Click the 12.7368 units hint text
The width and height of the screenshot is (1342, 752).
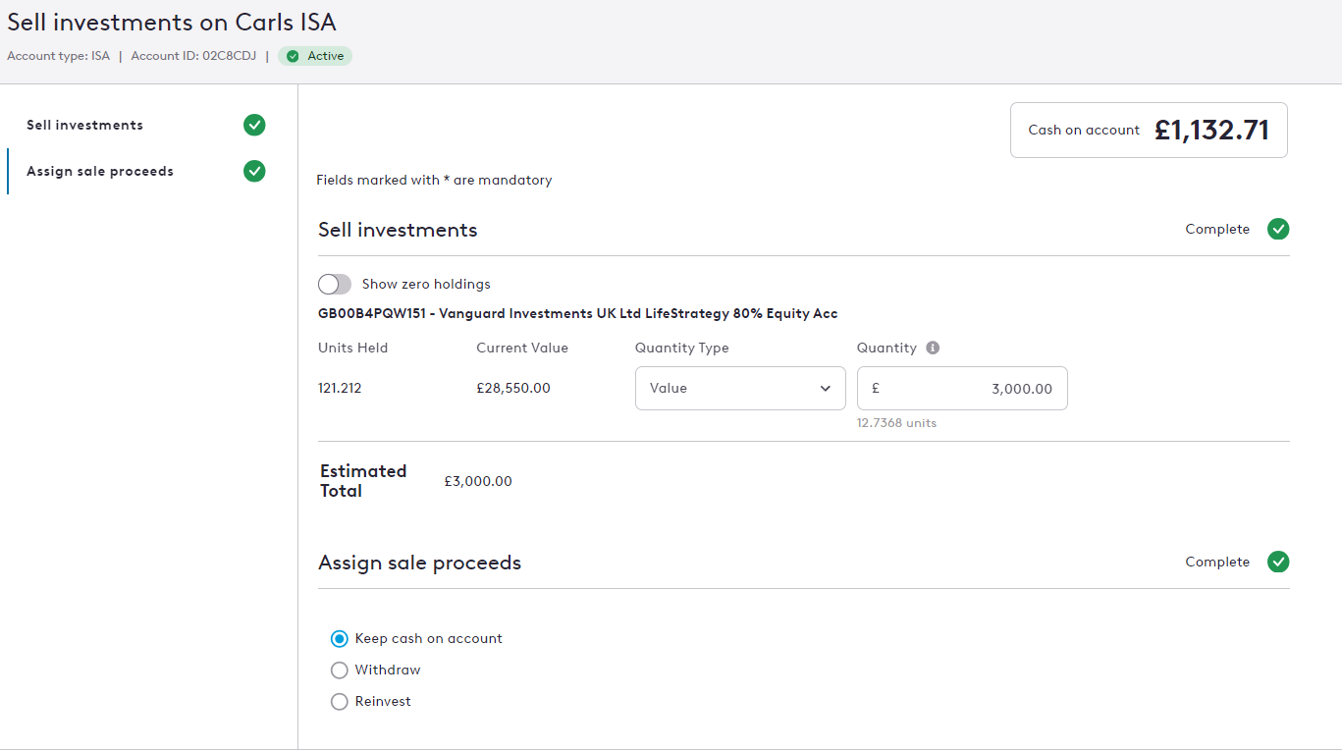(x=896, y=423)
